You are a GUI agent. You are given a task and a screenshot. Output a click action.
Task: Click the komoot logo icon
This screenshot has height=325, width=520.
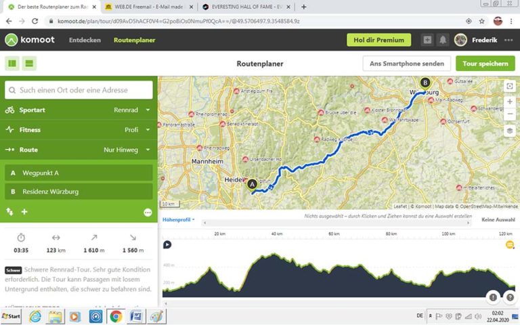pos(12,40)
